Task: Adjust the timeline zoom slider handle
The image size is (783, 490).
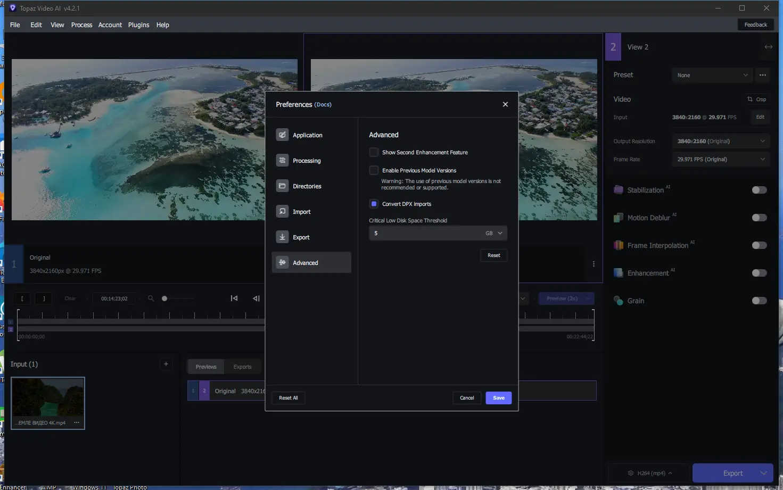Action: (164, 298)
